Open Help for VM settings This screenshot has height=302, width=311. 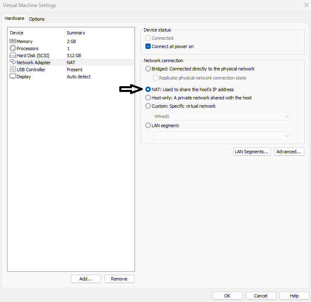point(294,296)
